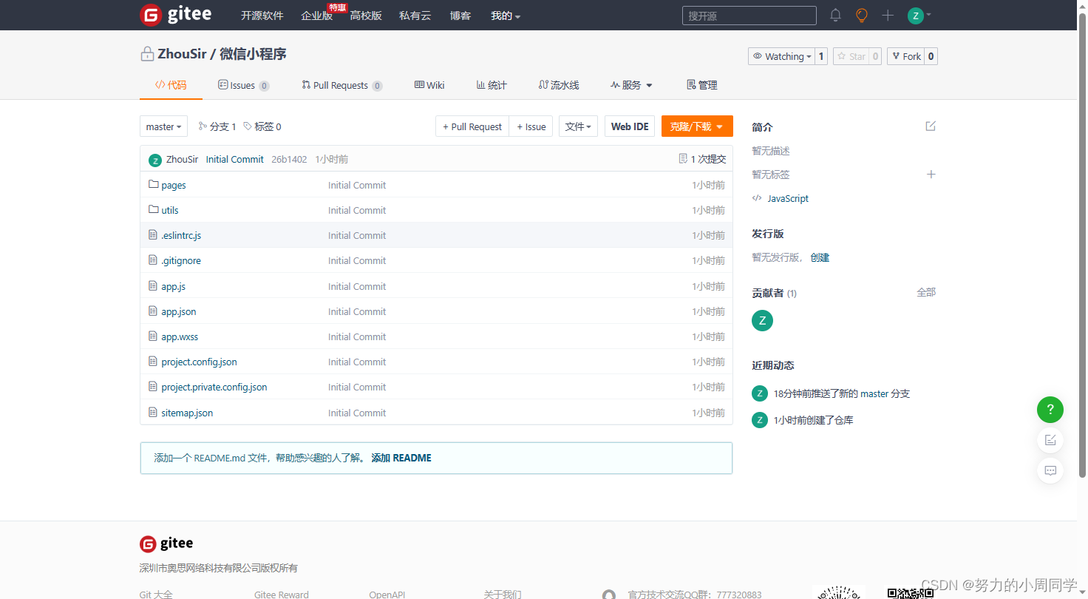View all contributors via 全部 link
1088x599 pixels.
click(926, 292)
